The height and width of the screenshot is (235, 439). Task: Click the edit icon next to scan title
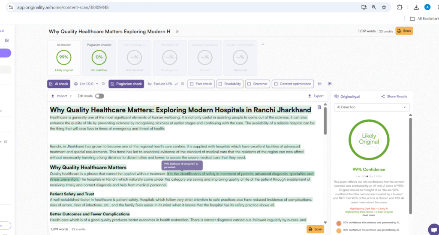(177, 32)
